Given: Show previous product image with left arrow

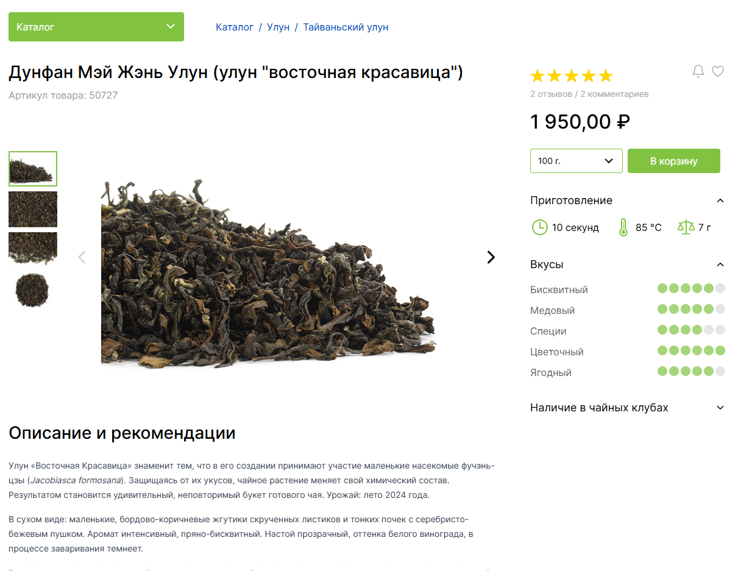Looking at the screenshot, I should [x=82, y=257].
